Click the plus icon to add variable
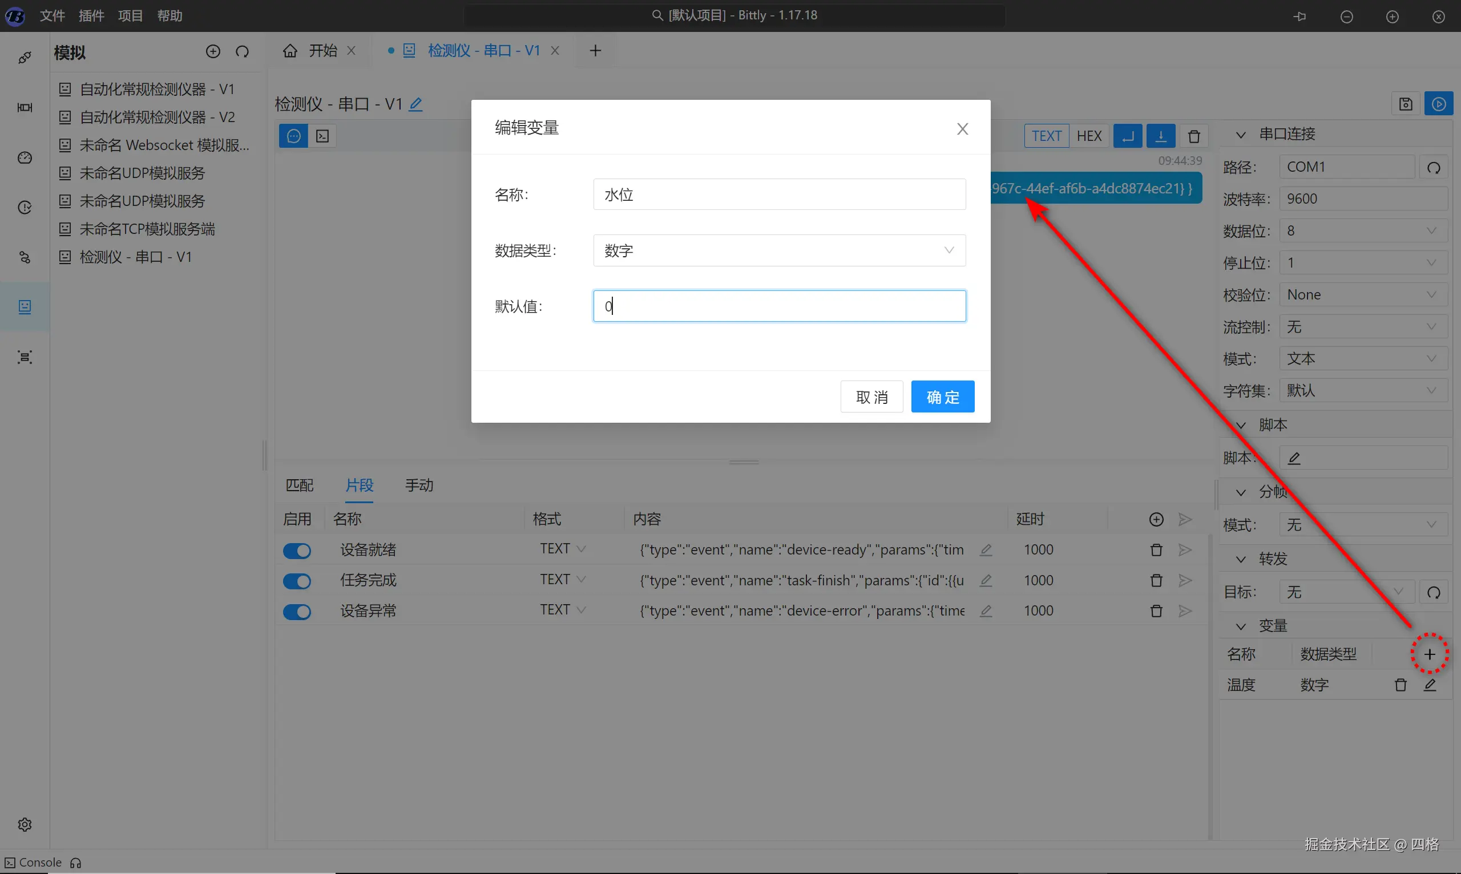Image resolution: width=1461 pixels, height=874 pixels. 1429,654
